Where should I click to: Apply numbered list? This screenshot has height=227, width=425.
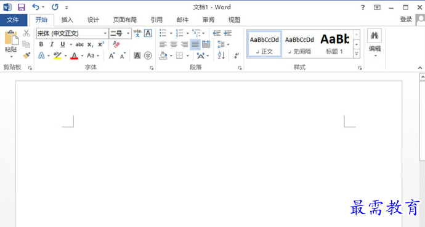click(x=179, y=33)
